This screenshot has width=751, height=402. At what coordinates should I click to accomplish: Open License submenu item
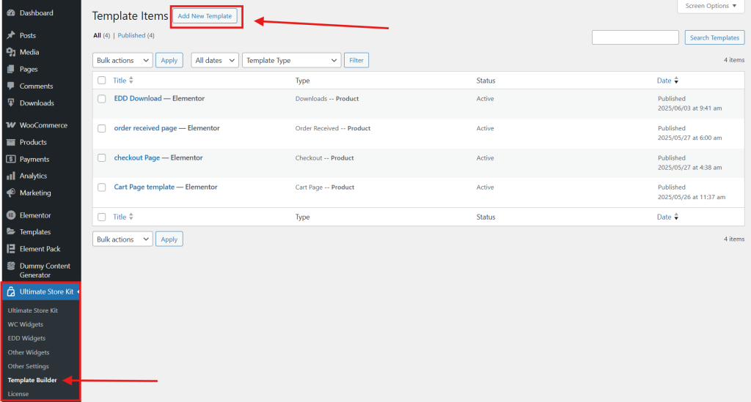[x=18, y=394]
